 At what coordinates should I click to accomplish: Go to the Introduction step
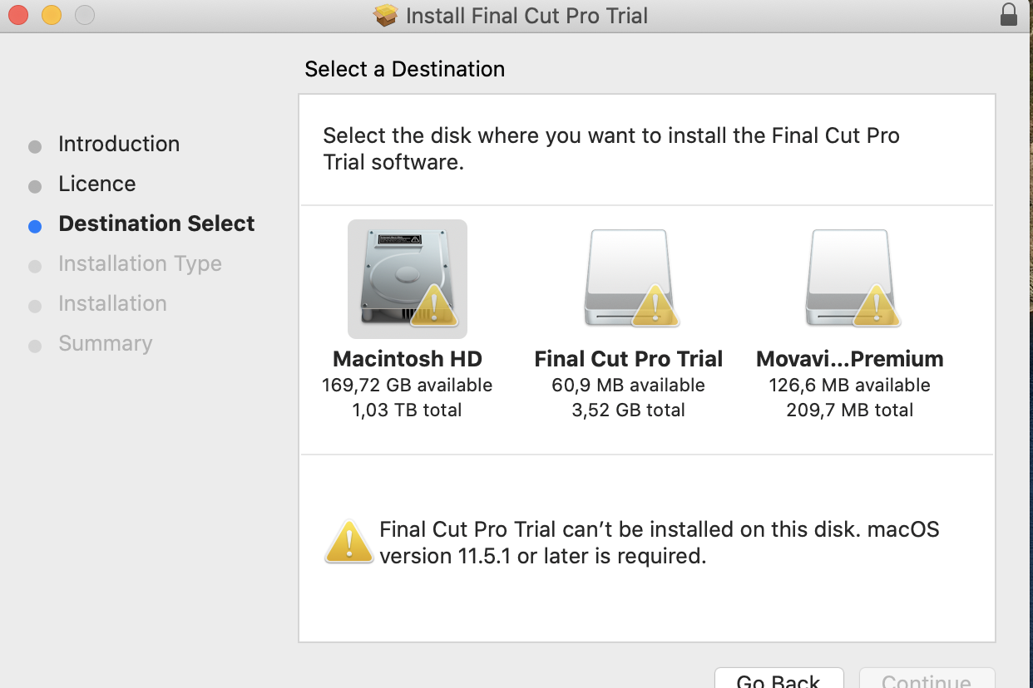pyautogui.click(x=119, y=144)
